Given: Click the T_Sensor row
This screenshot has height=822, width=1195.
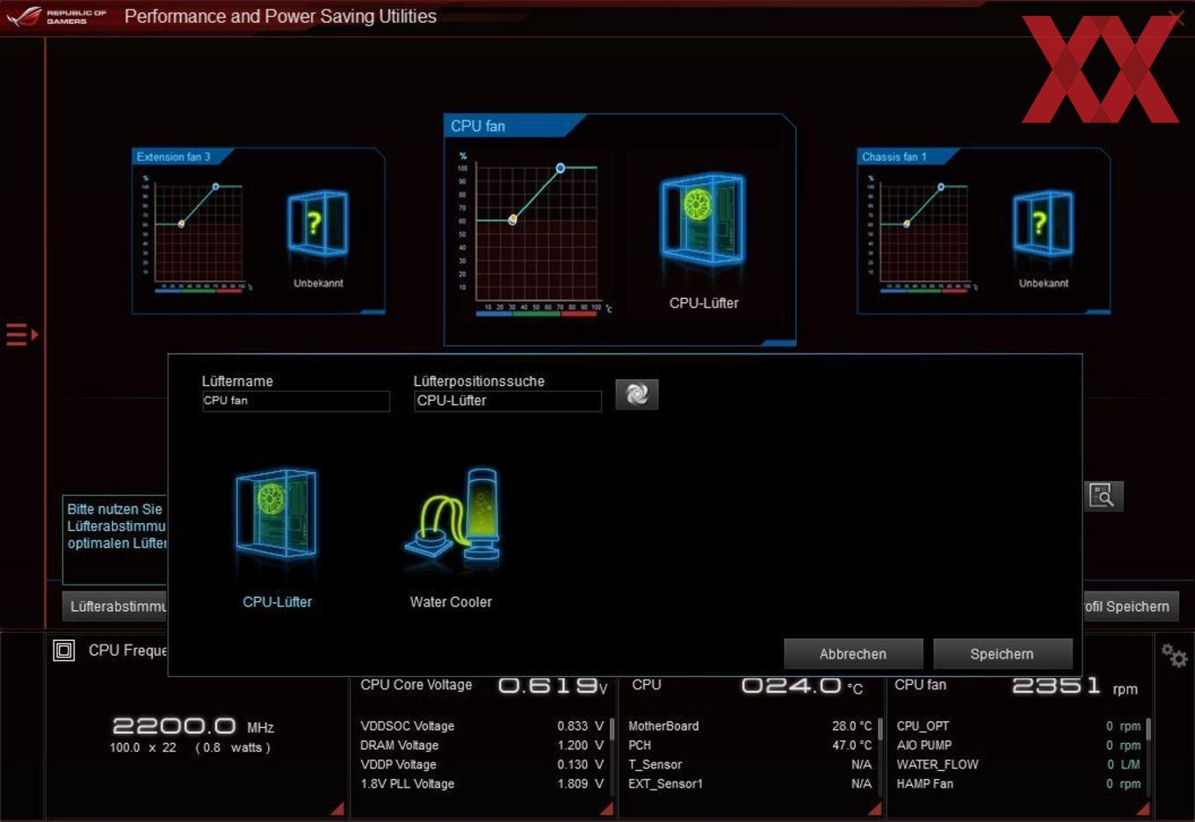Looking at the screenshot, I should coord(750,765).
